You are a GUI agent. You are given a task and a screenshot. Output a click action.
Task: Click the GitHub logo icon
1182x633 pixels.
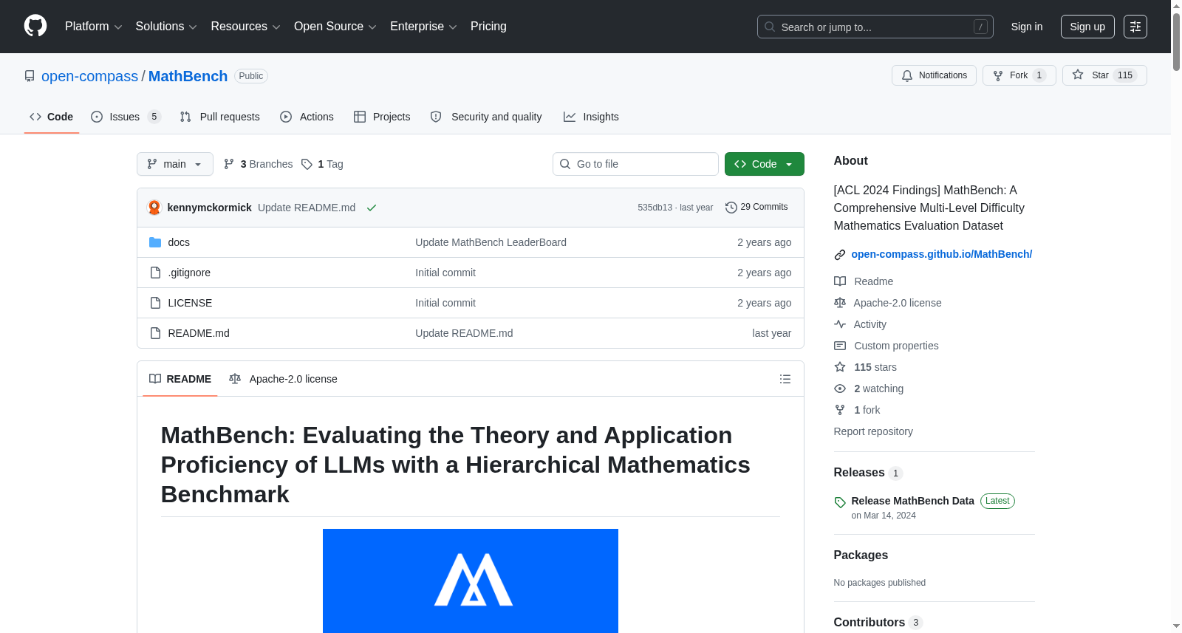click(x=35, y=26)
